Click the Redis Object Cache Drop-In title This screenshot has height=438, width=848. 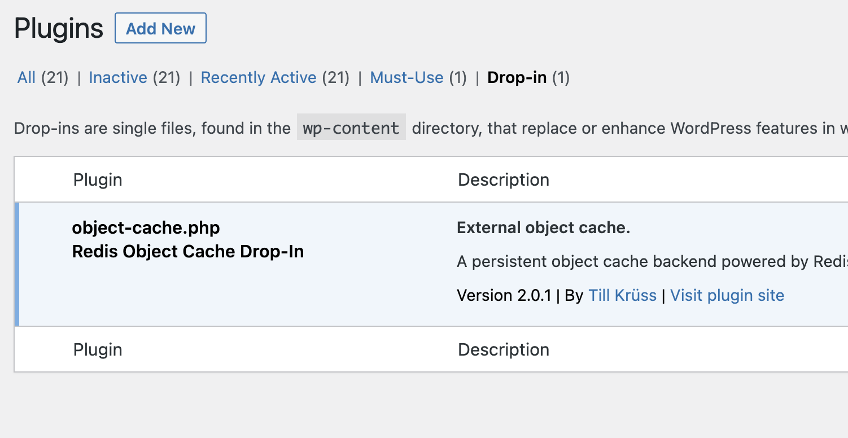pos(188,251)
